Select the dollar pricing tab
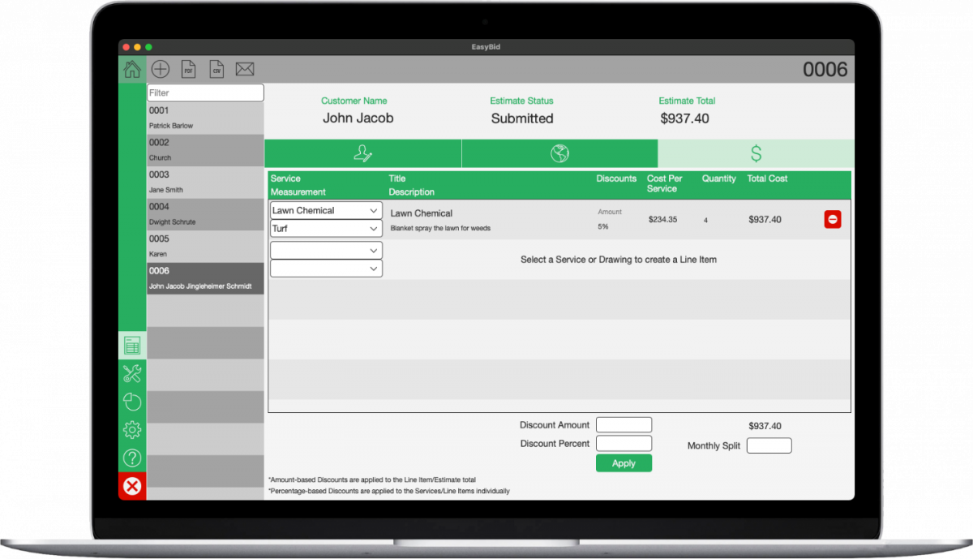 [x=755, y=153]
